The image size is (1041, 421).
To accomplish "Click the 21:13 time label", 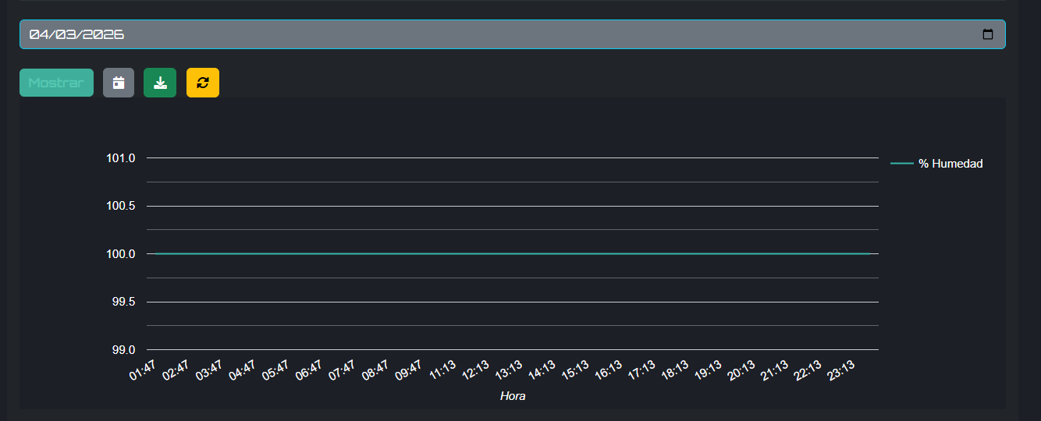I will pyautogui.click(x=775, y=370).
